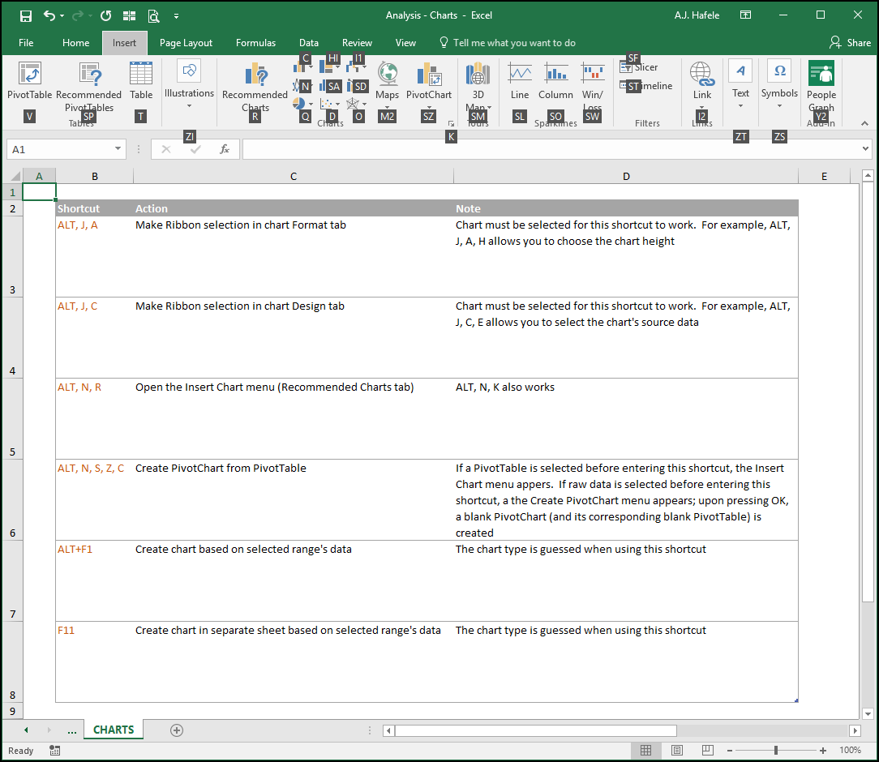The image size is (879, 762).
Task: Open the 3D Map tour tool
Action: pos(478,87)
